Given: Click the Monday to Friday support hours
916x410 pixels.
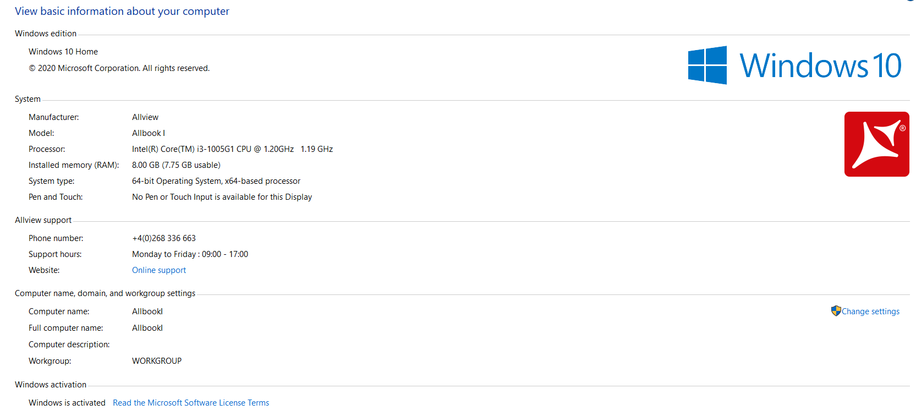Looking at the screenshot, I should [190, 254].
